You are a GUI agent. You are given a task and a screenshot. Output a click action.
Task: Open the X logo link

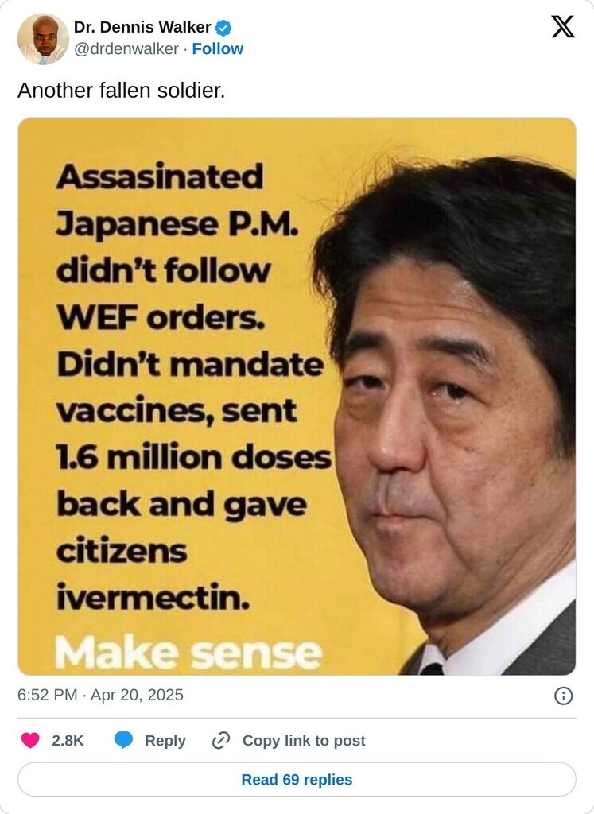tap(563, 26)
